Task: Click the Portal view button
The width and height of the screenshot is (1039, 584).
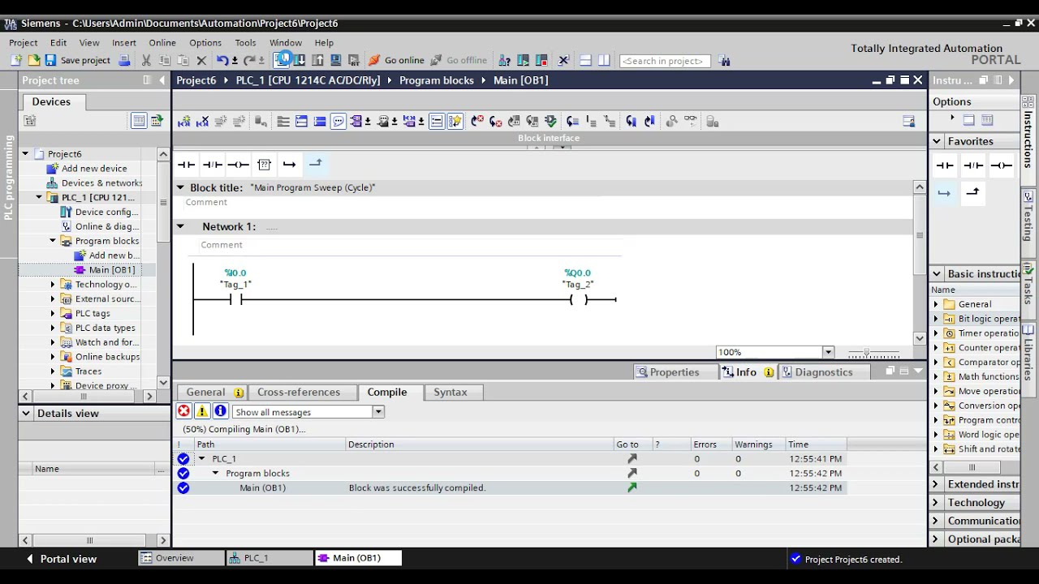Action: point(61,559)
